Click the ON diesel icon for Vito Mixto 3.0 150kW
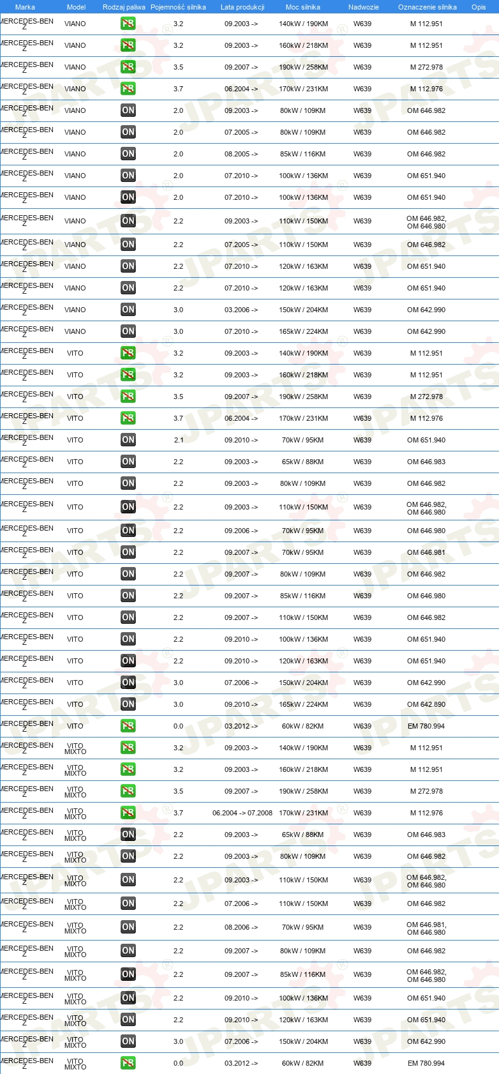 128,1041
